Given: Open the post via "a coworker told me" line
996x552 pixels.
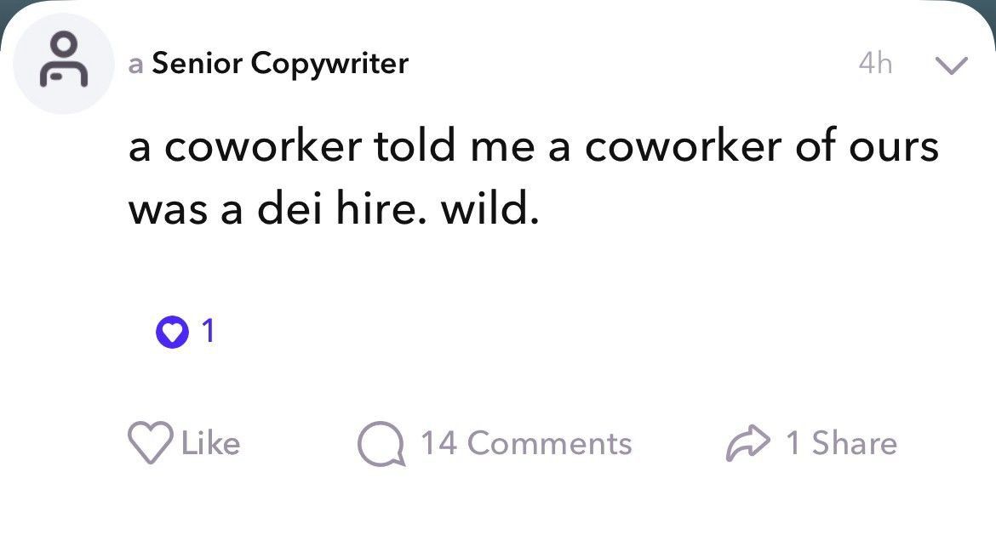Looking at the screenshot, I should tap(534, 146).
